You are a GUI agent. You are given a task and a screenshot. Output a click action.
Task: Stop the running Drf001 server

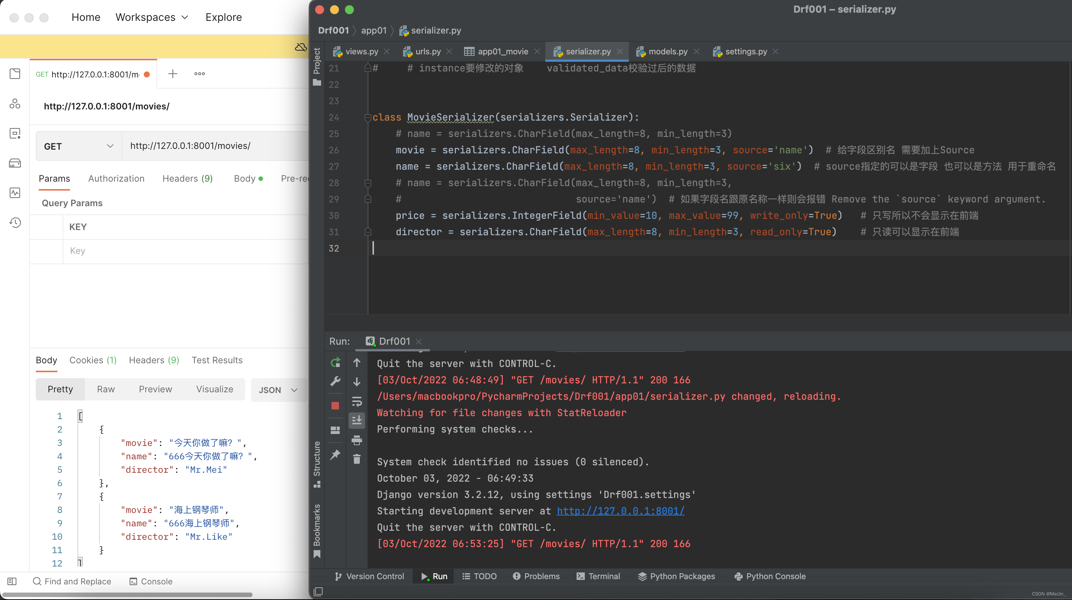pos(335,406)
